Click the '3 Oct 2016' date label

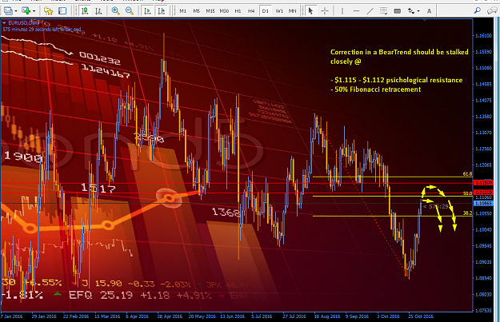(x=388, y=316)
